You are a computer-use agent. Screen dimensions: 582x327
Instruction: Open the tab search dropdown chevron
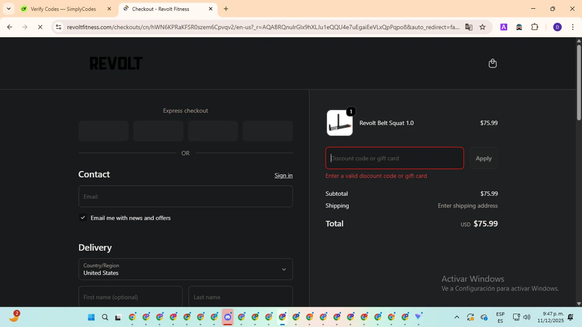9,9
